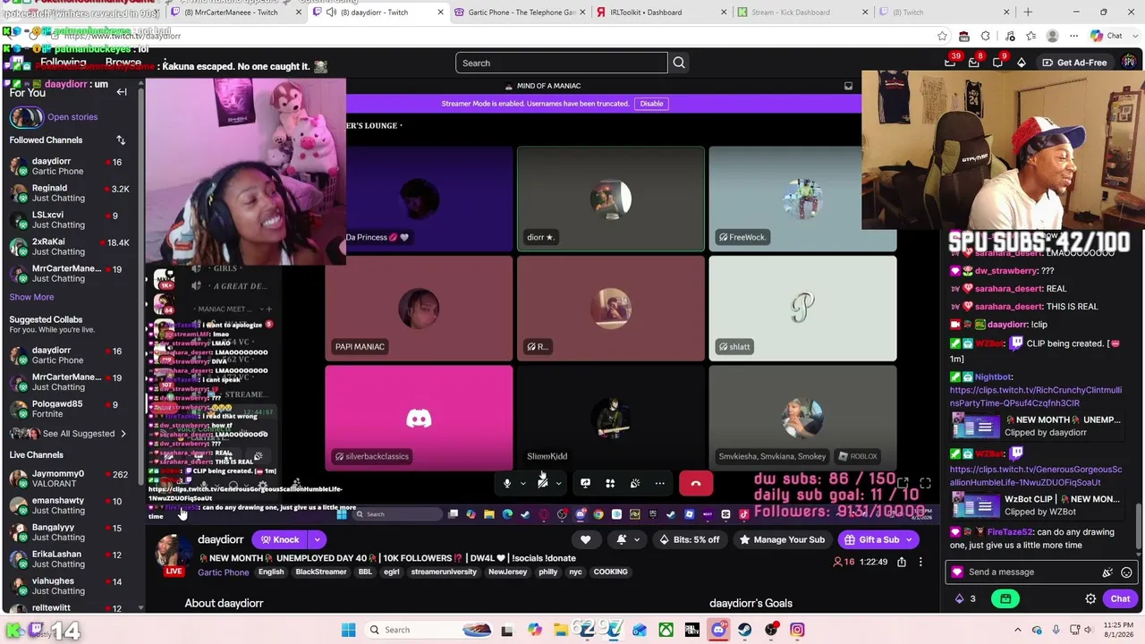Toggle Discord camera in call controls
The height and width of the screenshot is (644, 1145).
click(543, 484)
